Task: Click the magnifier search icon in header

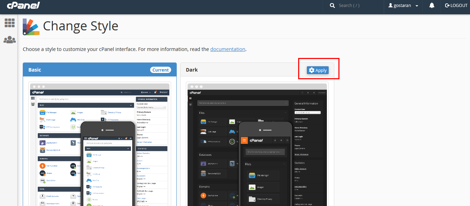Action: [332, 6]
